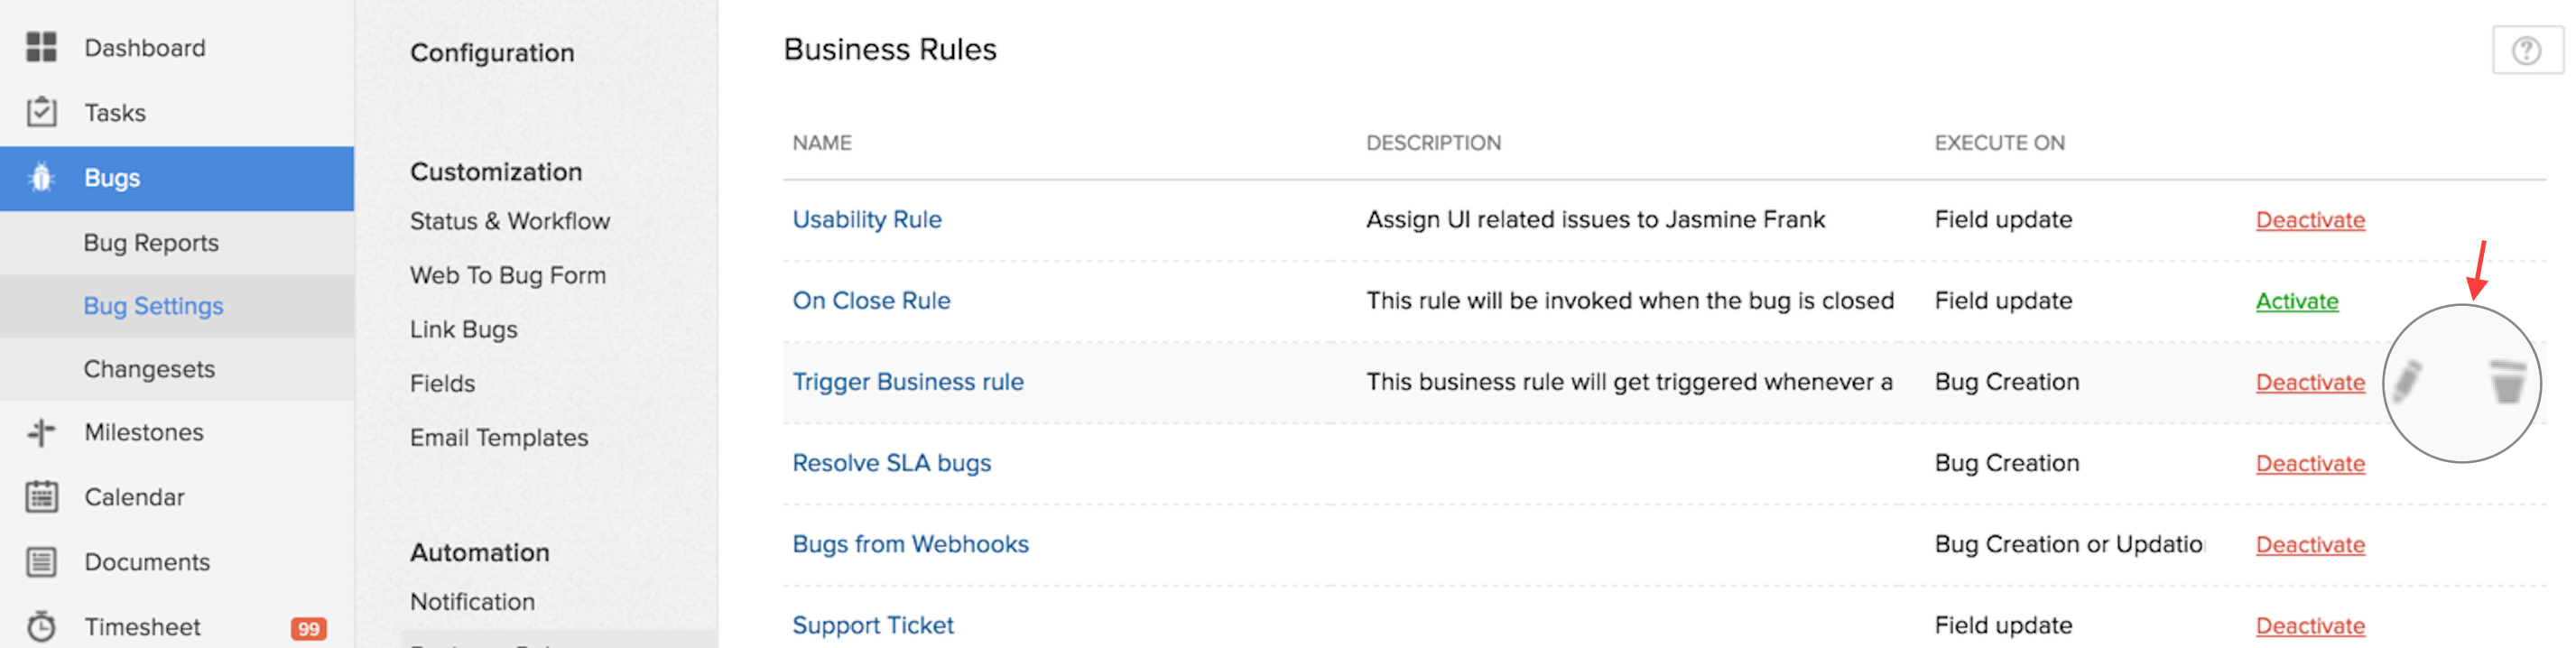Click the Timesheet 99 notification badge

pyautogui.click(x=308, y=628)
